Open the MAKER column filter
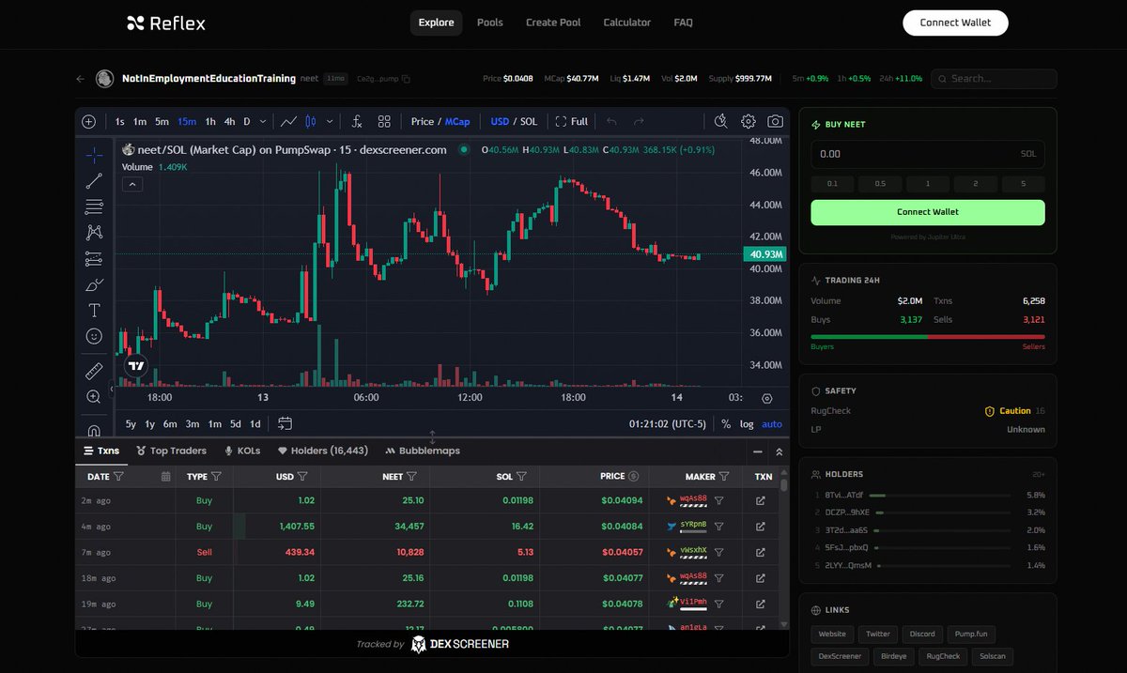This screenshot has height=673, width=1127. [x=724, y=476]
